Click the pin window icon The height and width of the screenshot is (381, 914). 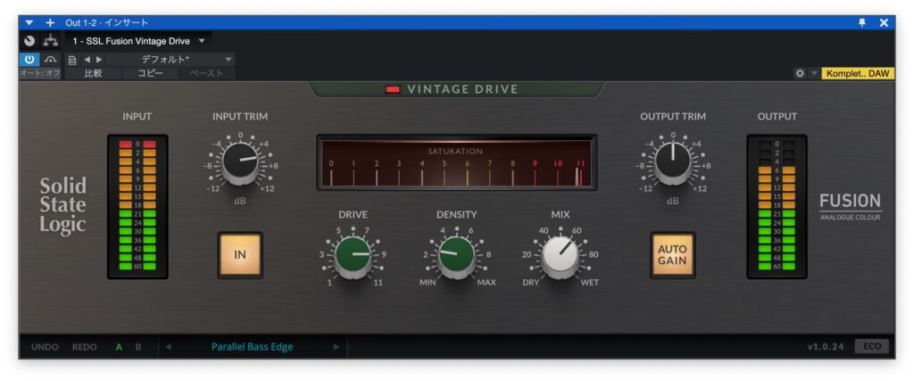(861, 22)
